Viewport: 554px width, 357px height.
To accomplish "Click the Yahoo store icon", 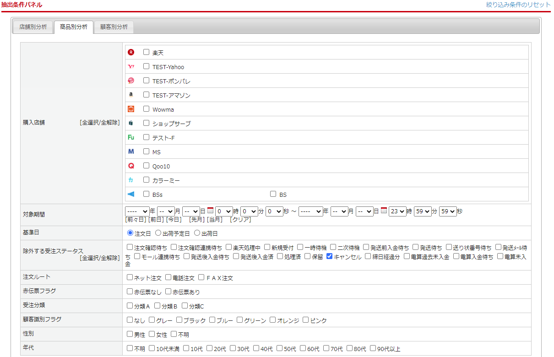I will pos(131,66).
